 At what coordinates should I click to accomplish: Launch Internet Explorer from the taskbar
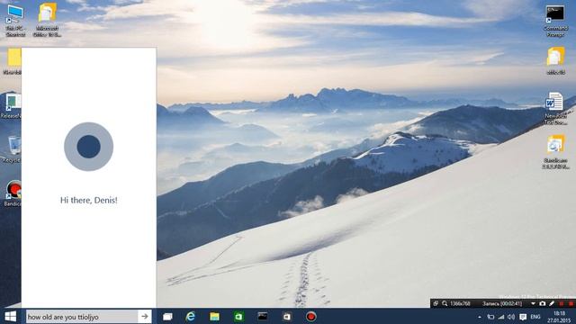click(x=191, y=316)
